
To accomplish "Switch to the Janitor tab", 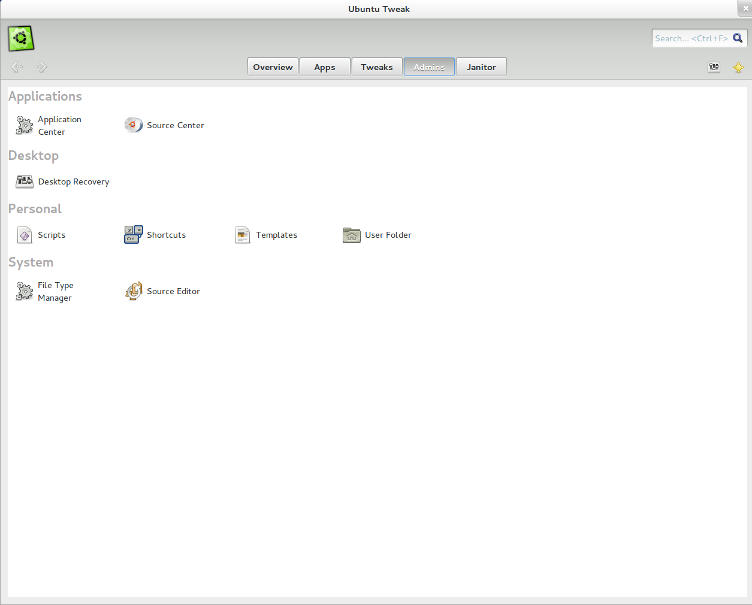I will coord(481,67).
